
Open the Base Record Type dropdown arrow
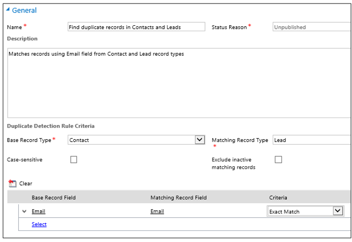point(200,140)
